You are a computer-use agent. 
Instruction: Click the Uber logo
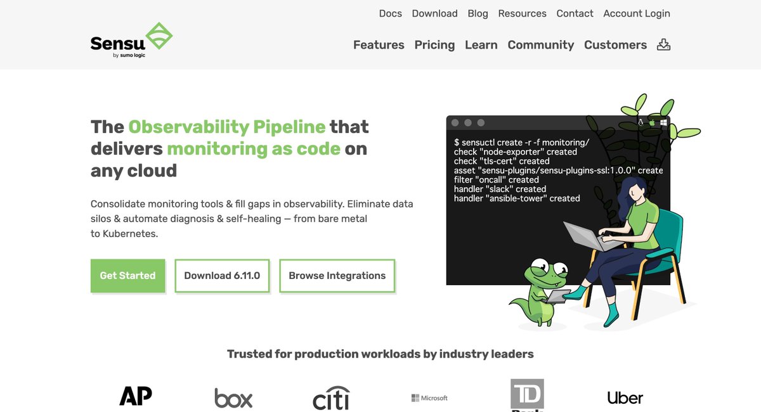tap(625, 398)
